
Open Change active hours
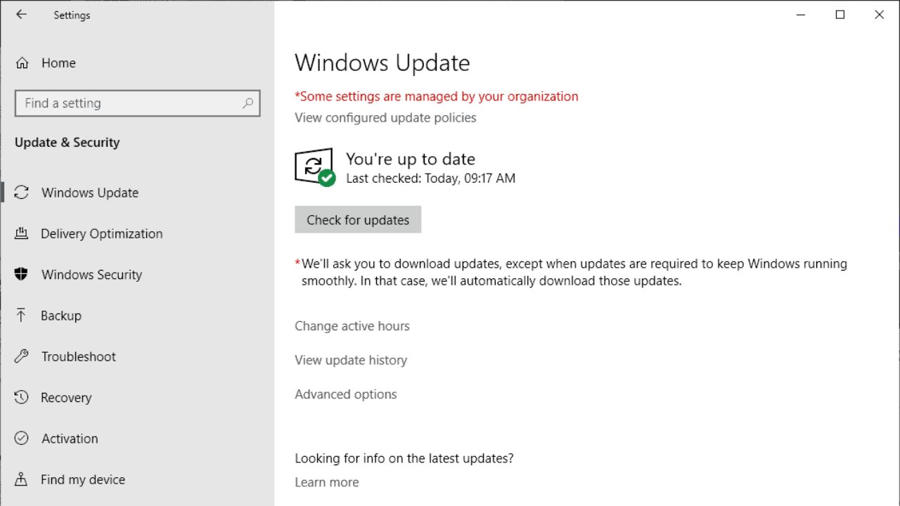(x=352, y=326)
